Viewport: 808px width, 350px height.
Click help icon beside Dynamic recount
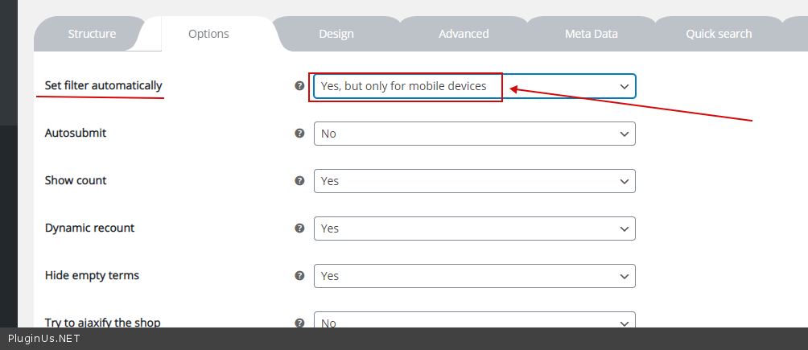300,229
